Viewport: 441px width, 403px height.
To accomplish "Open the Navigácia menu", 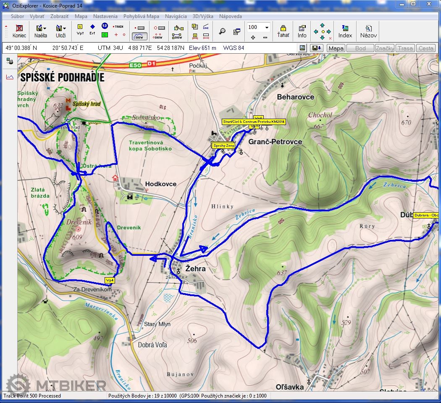I will pos(176,16).
